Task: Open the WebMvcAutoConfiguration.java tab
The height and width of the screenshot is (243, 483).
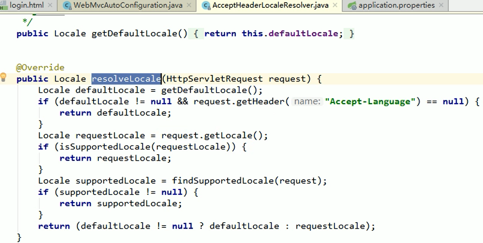Action: click(127, 5)
